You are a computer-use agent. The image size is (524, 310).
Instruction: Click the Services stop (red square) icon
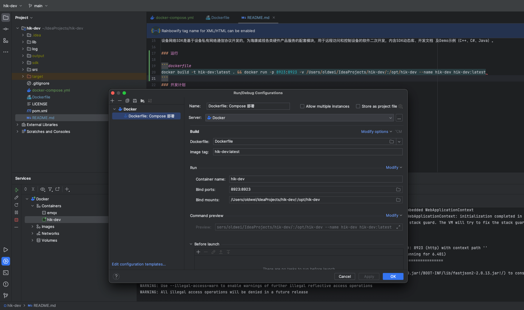pos(16,220)
